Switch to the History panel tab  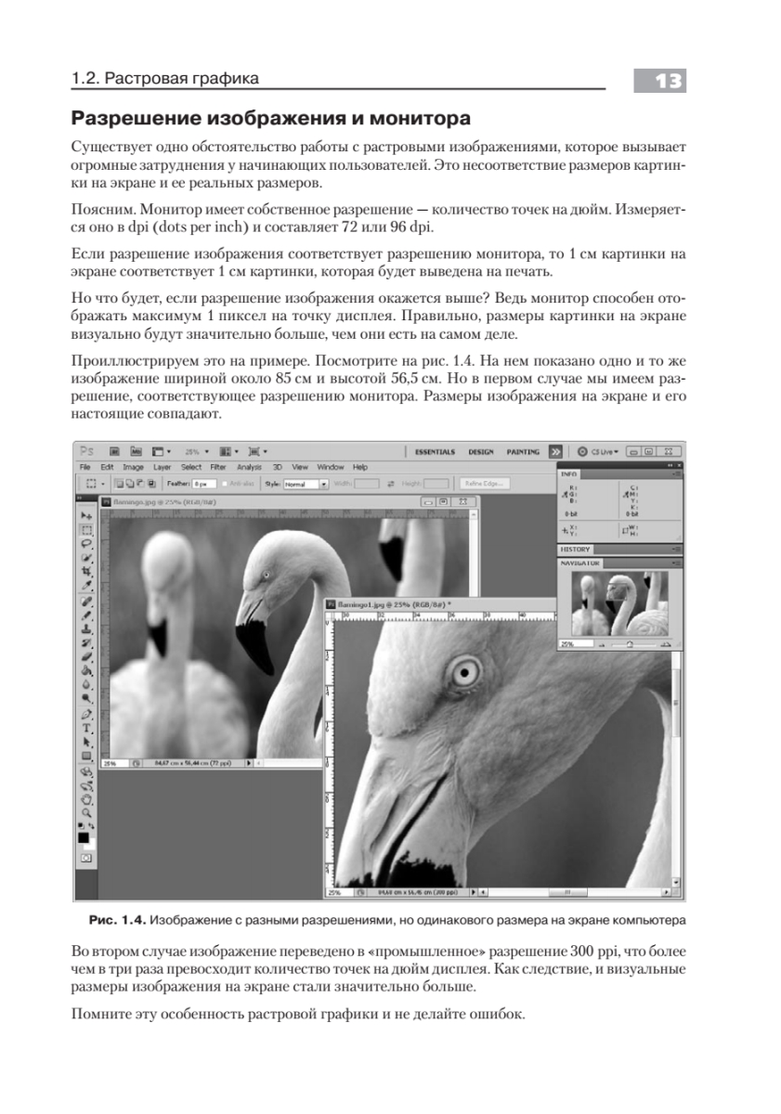[x=575, y=550]
